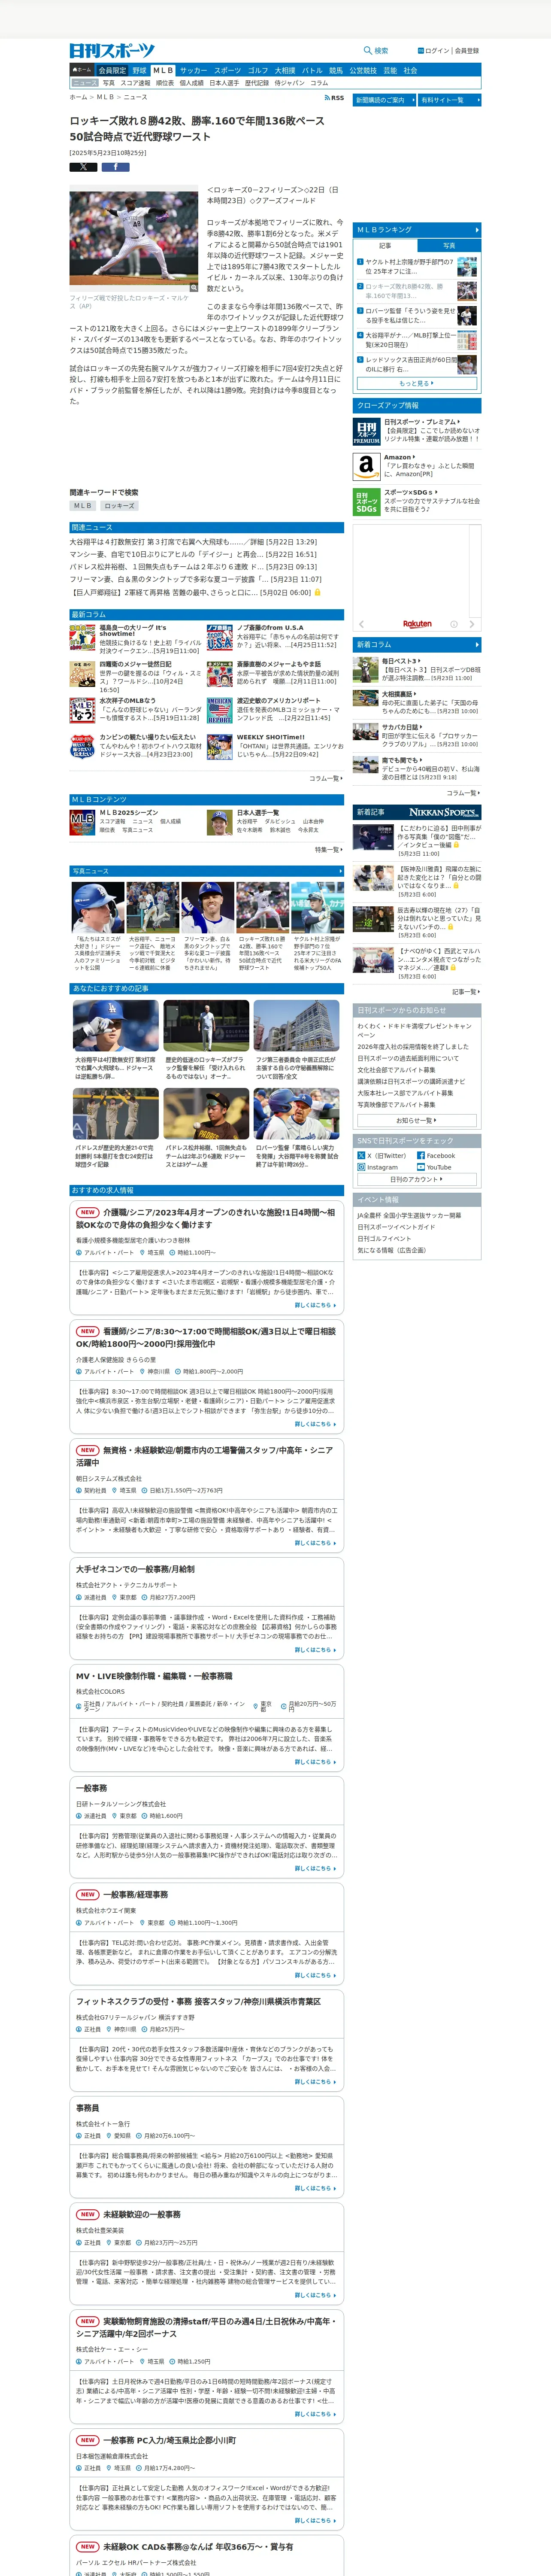Click MLB keyword tag under 関連キーワード
The width and height of the screenshot is (551, 2576).
point(83,506)
